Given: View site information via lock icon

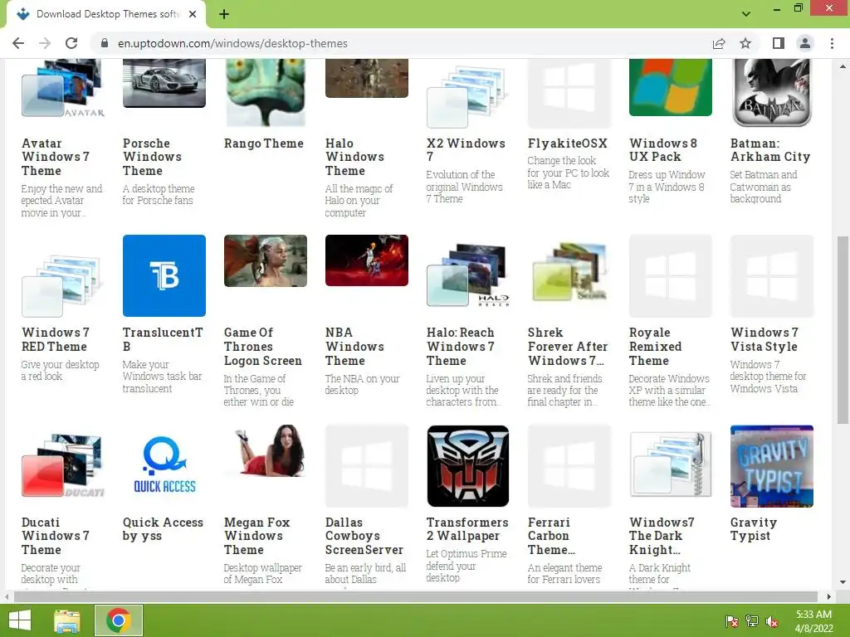Looking at the screenshot, I should coord(105,43).
